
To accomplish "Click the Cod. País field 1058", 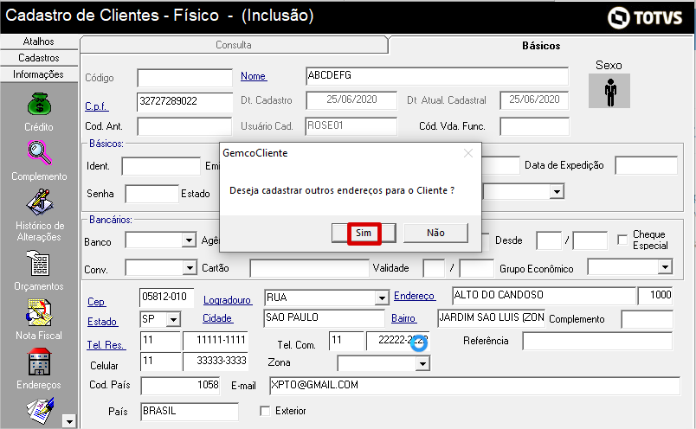I will [x=181, y=386].
